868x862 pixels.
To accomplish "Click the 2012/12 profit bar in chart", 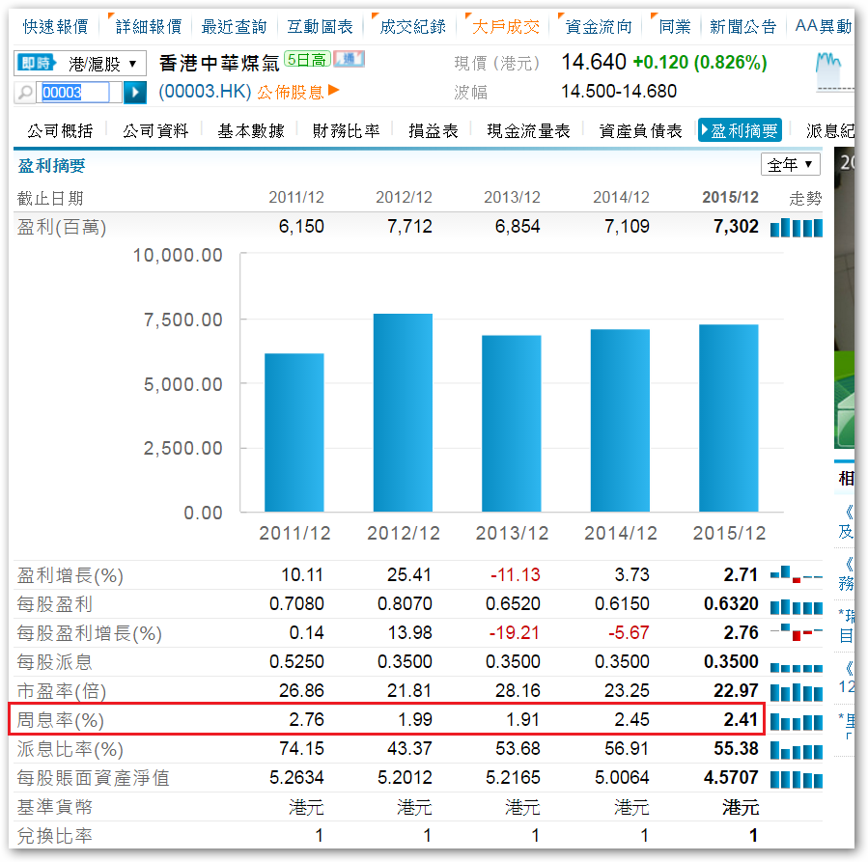I will [x=403, y=413].
